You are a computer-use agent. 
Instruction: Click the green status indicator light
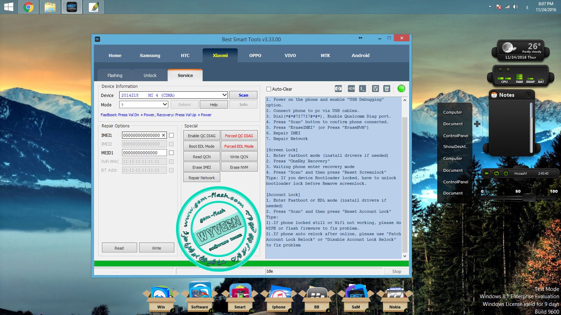coord(401,89)
